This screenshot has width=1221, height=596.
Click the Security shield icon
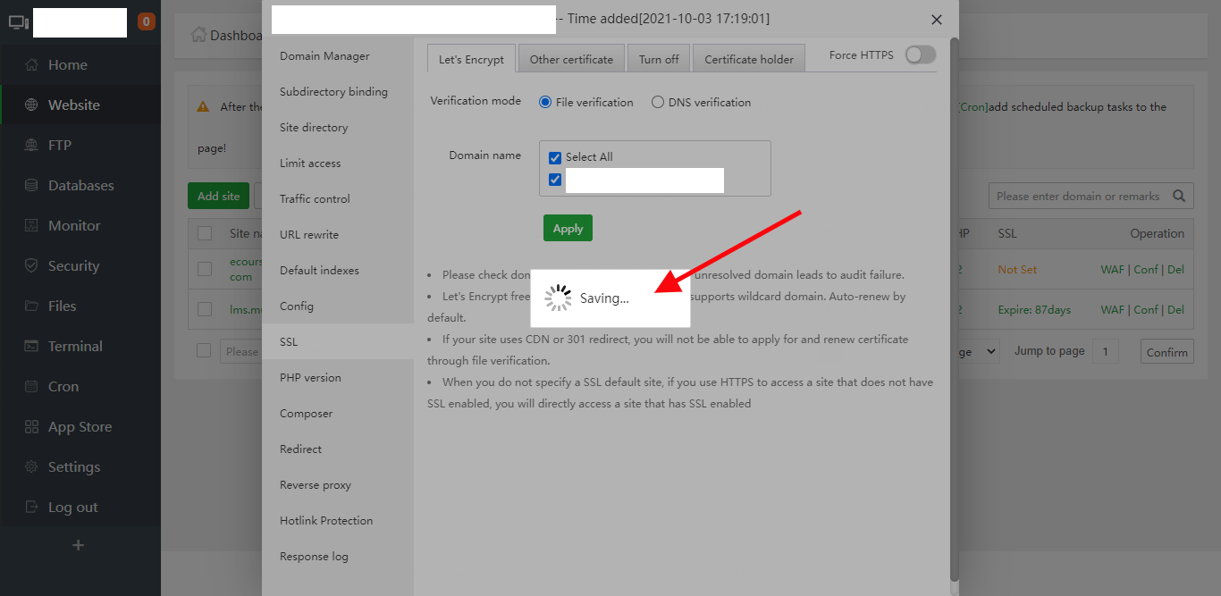(31, 265)
